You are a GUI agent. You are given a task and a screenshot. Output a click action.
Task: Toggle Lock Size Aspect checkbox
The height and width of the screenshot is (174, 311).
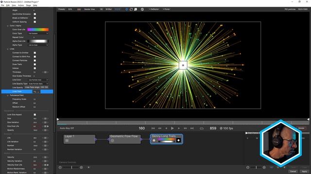[35, 115]
